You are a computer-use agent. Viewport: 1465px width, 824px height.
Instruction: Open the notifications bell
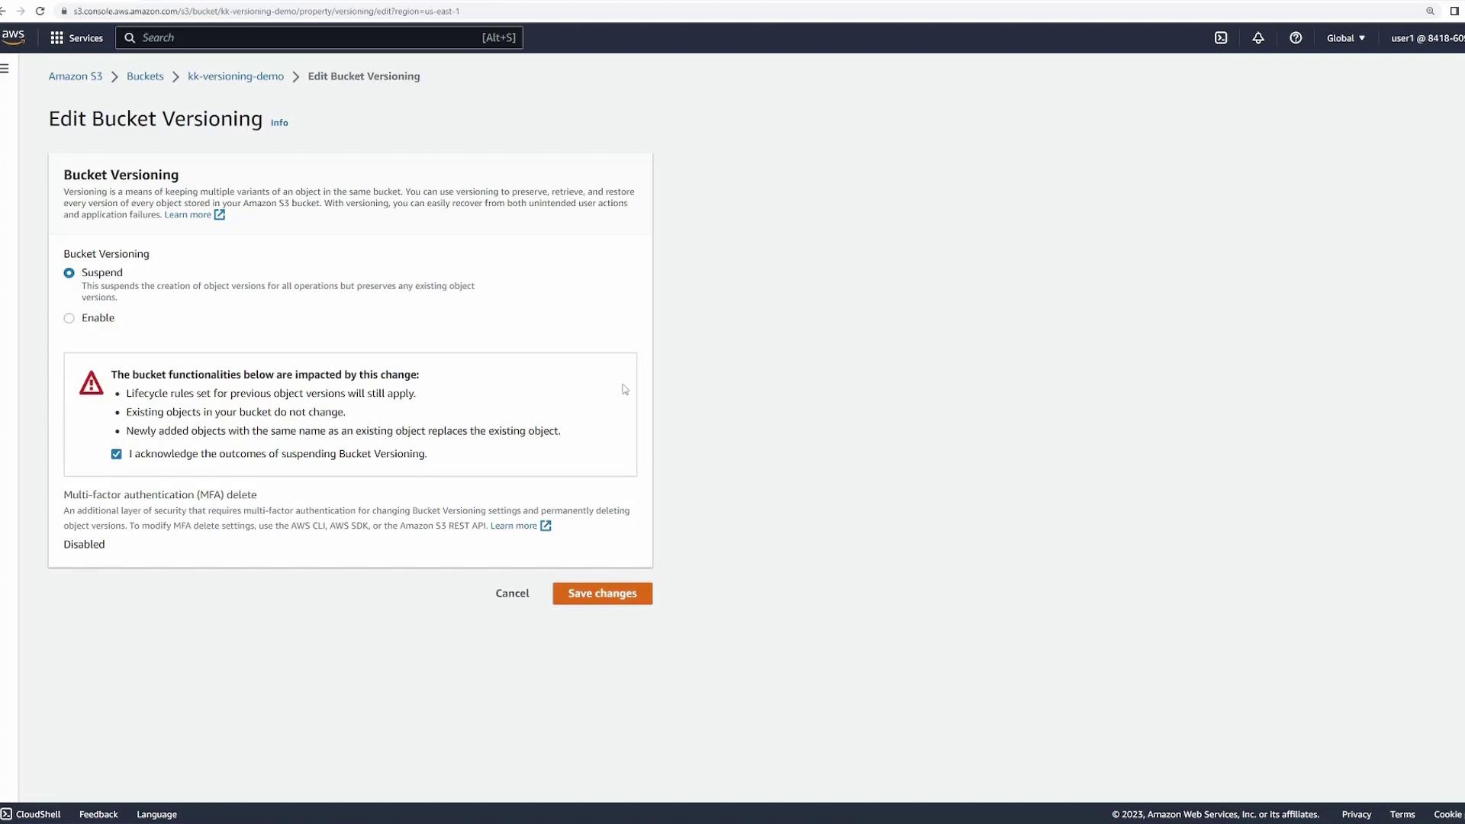[x=1258, y=38]
